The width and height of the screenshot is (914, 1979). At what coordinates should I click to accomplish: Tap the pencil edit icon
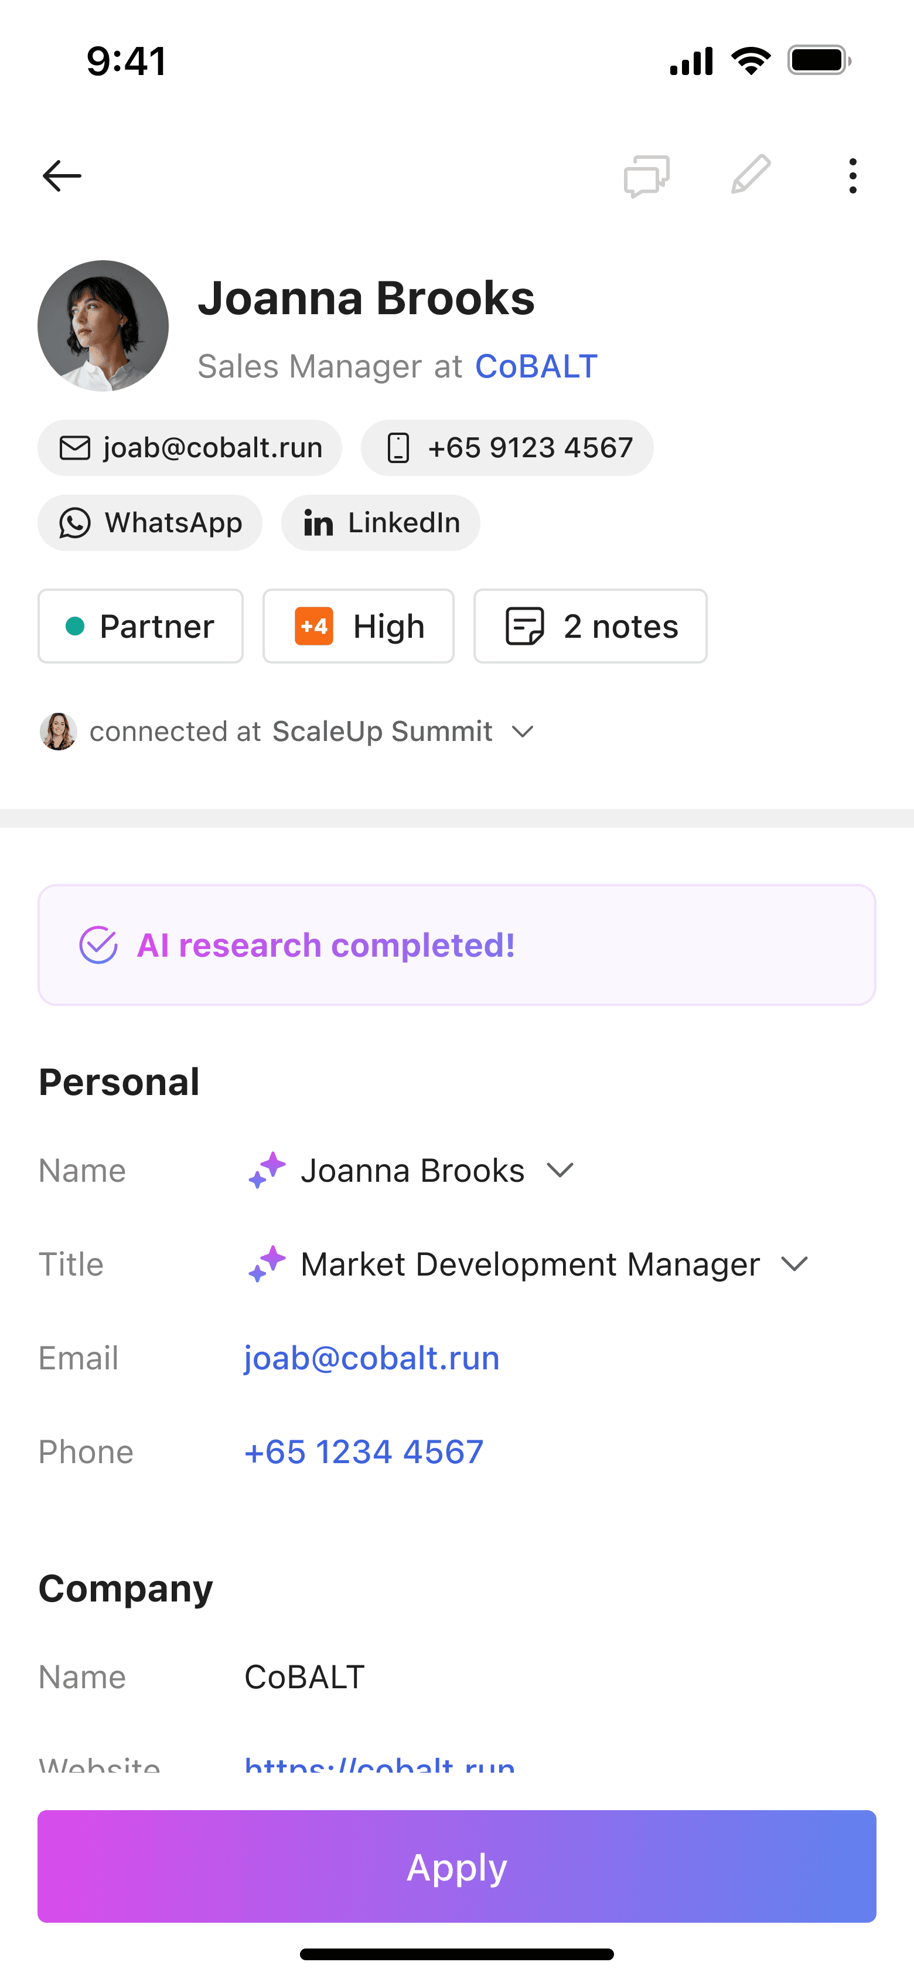pyautogui.click(x=751, y=174)
